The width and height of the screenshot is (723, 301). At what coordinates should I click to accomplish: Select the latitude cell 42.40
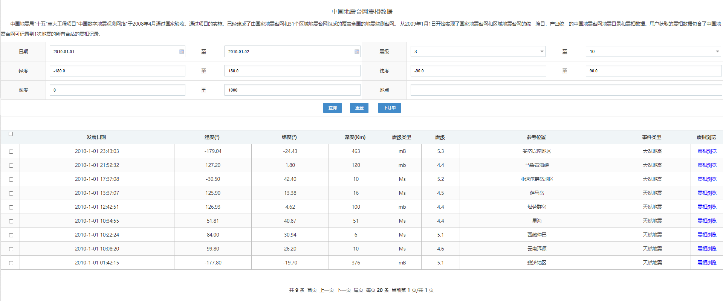[290, 179]
